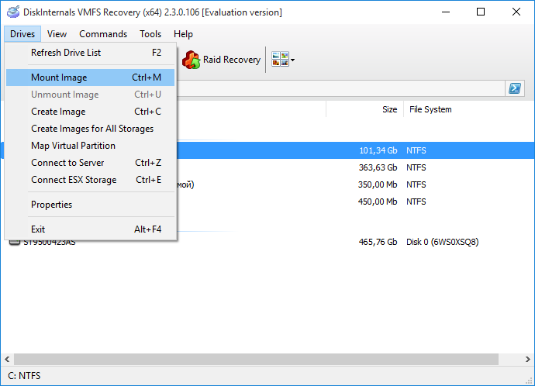
Task: Choose Exit from Drives menu
Action: coord(90,229)
